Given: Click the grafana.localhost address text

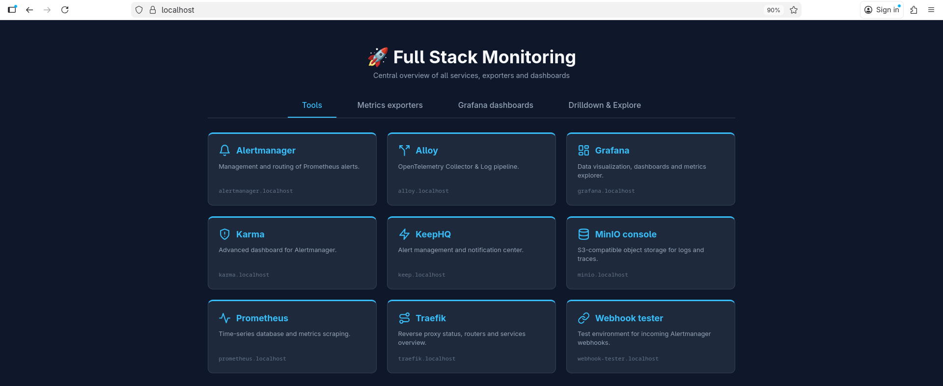Looking at the screenshot, I should (x=606, y=191).
